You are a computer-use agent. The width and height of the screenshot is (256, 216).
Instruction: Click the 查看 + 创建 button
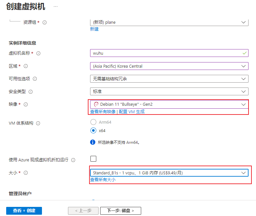pyautogui.click(x=24, y=211)
